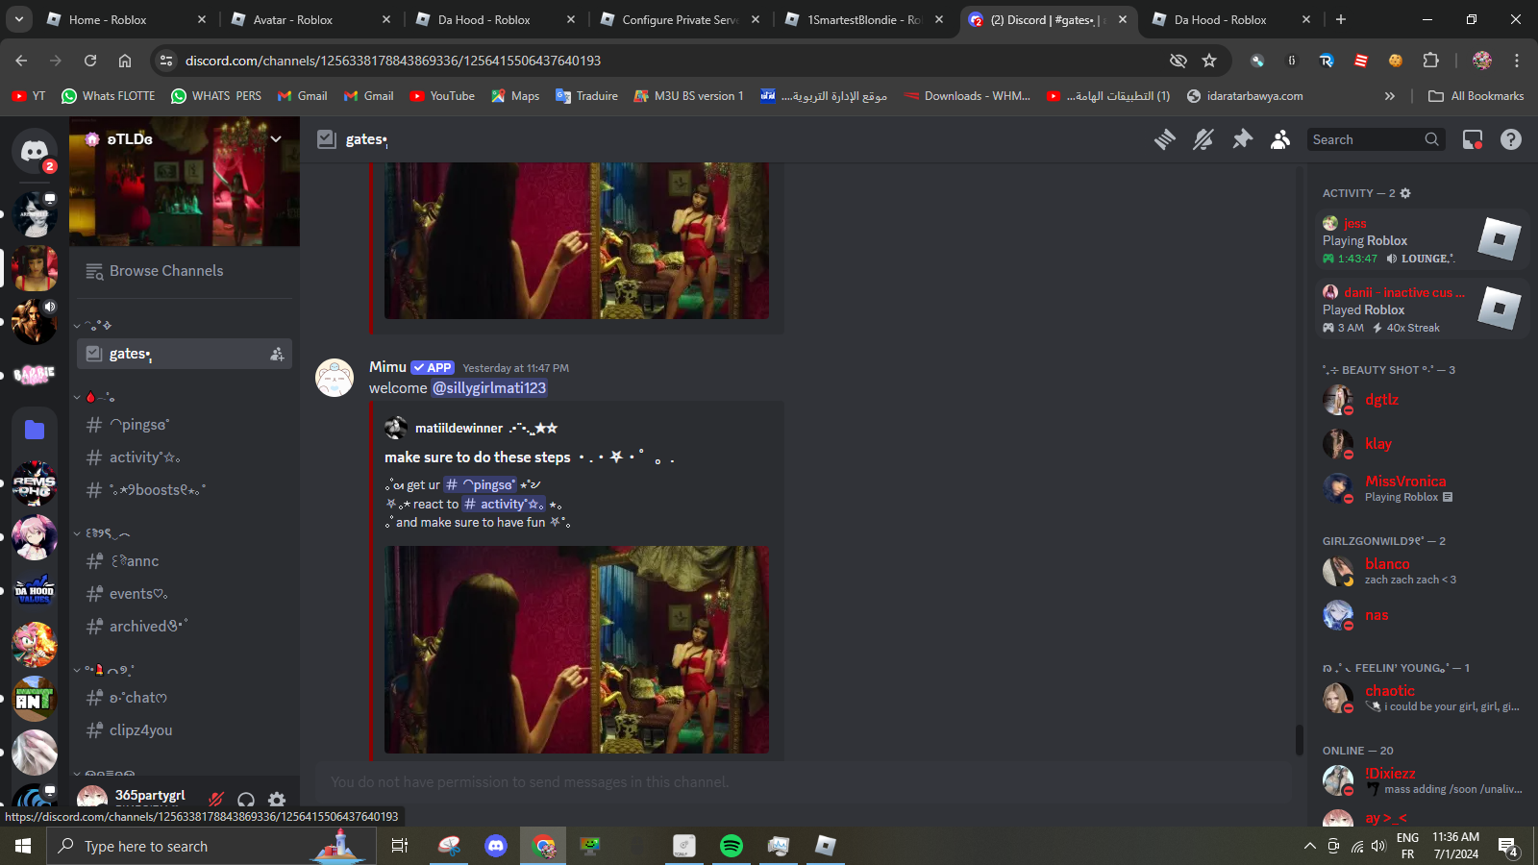Open member chaotic profile
The height and width of the screenshot is (865, 1538).
click(x=1422, y=698)
